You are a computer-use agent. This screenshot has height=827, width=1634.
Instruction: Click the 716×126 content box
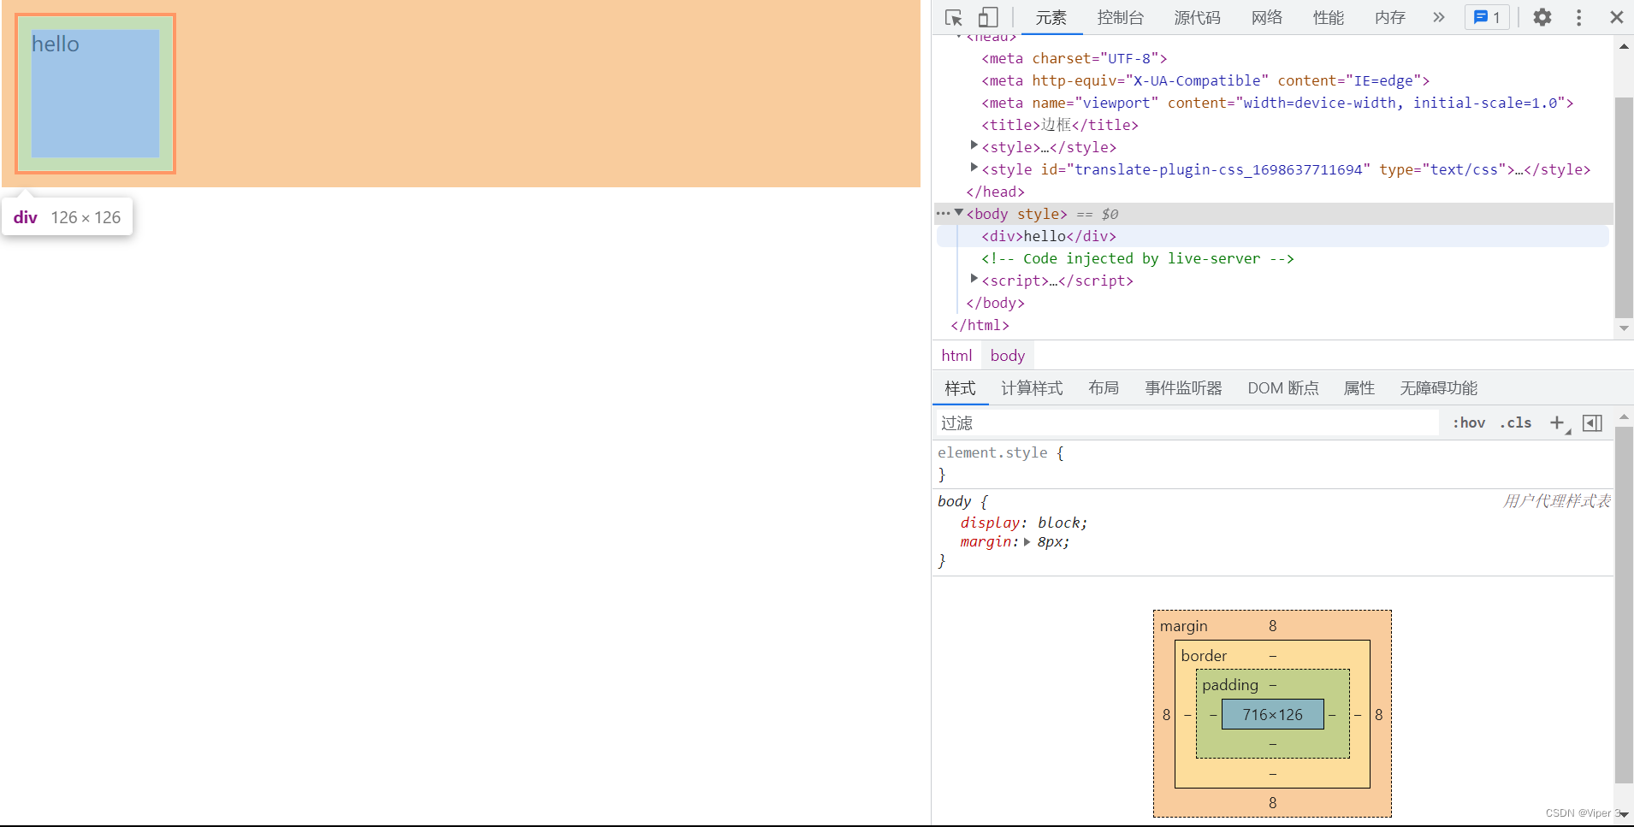click(x=1272, y=714)
